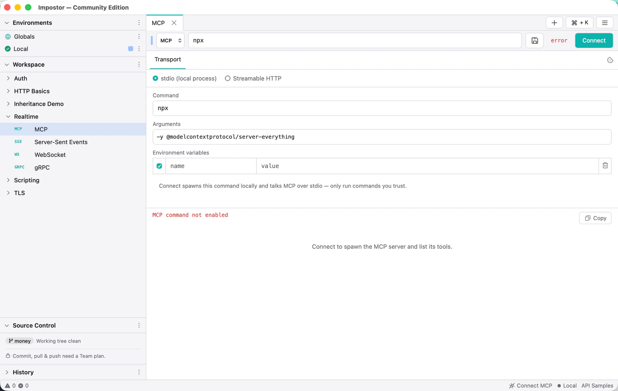
Task: Click the error circle icon in status bar
Action: [21, 386]
